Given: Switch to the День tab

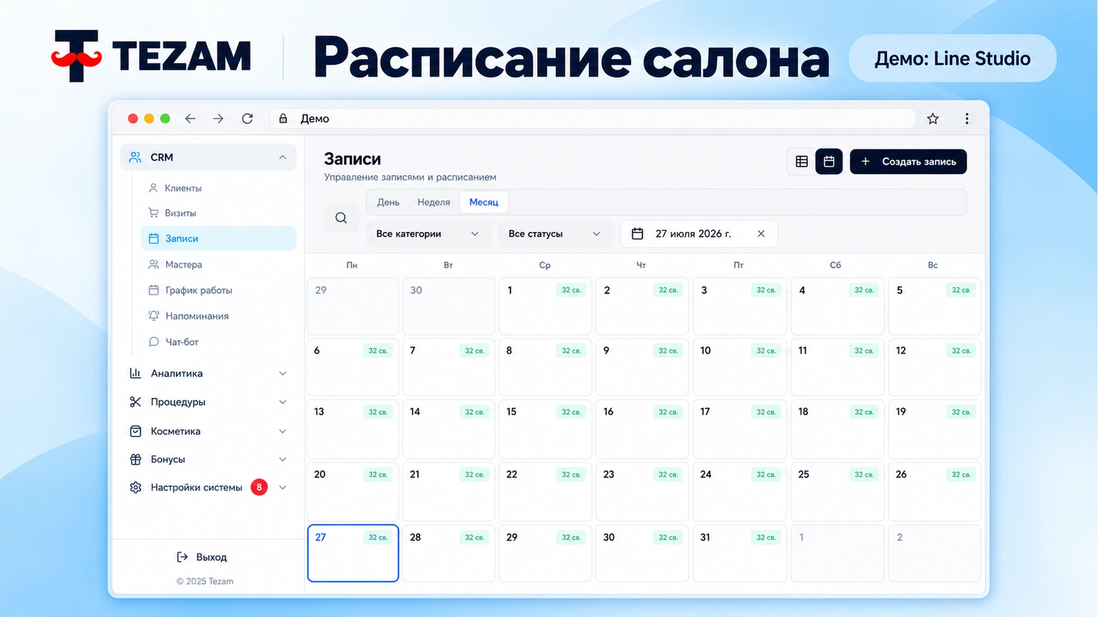Looking at the screenshot, I should click(x=388, y=202).
